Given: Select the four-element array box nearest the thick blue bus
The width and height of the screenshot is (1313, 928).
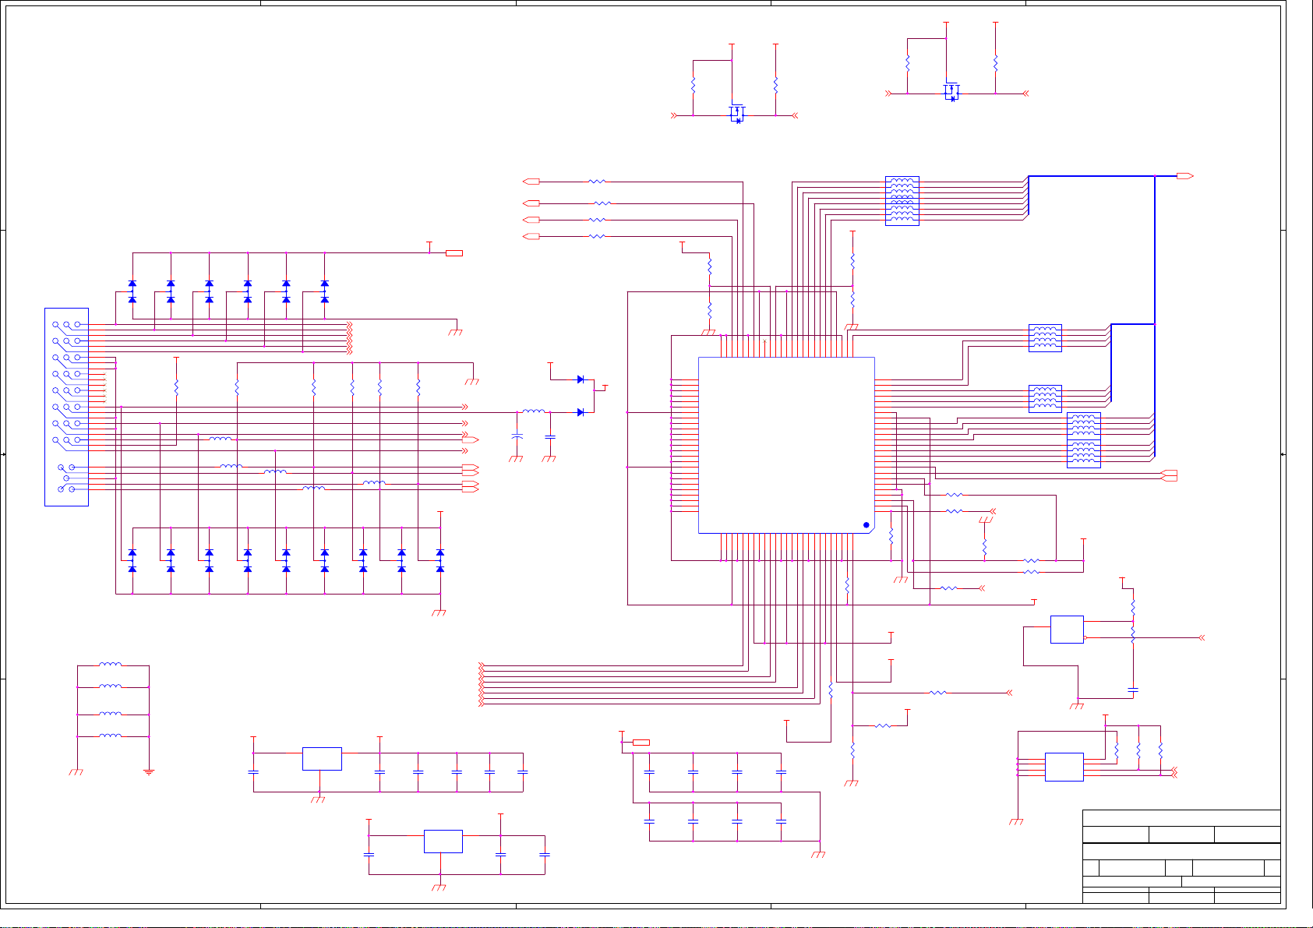Looking at the screenshot, I should (1045, 338).
